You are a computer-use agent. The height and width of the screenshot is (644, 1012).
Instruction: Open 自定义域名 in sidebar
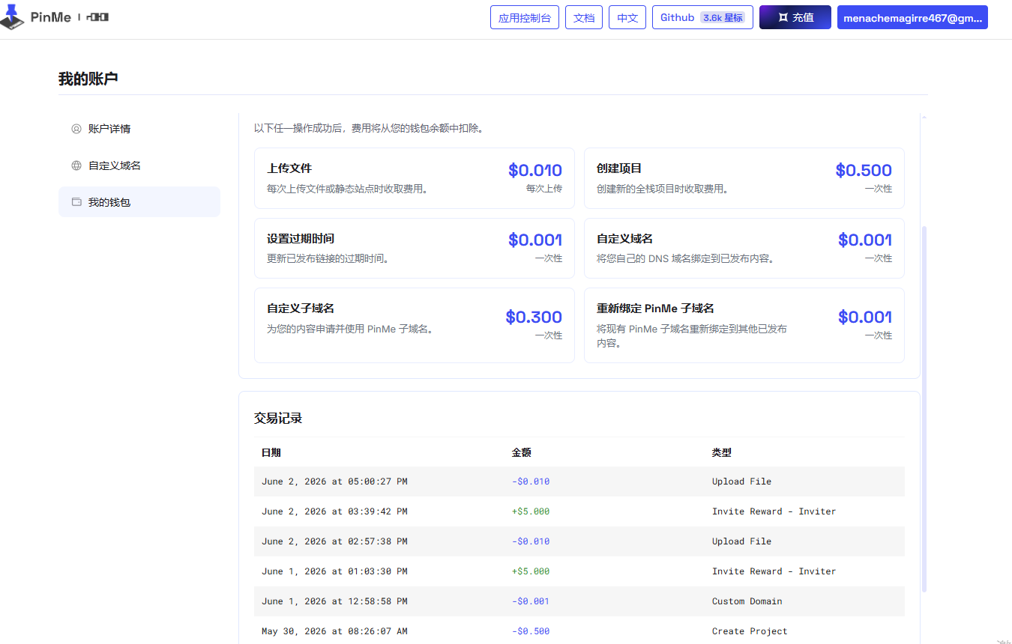[x=139, y=165]
